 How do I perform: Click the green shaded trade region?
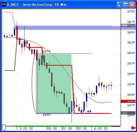click(54, 83)
